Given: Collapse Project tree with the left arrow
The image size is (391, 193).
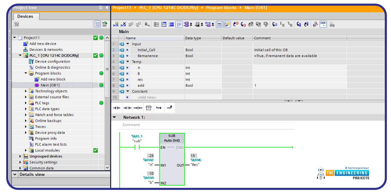Looking at the screenshot, I should [x=107, y=7].
